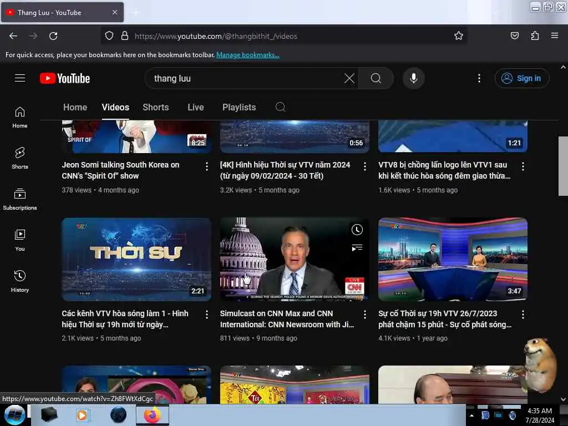Open Shorts in the YouTube sidebar
568x426 pixels.
point(20,159)
